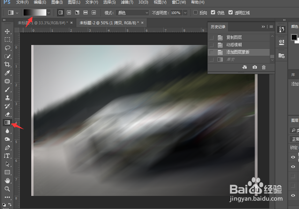Image resolution: width=299 pixels, height=209 pixels.
Task: Open the extra tools ellipsis menu
Action: click(x=7, y=197)
